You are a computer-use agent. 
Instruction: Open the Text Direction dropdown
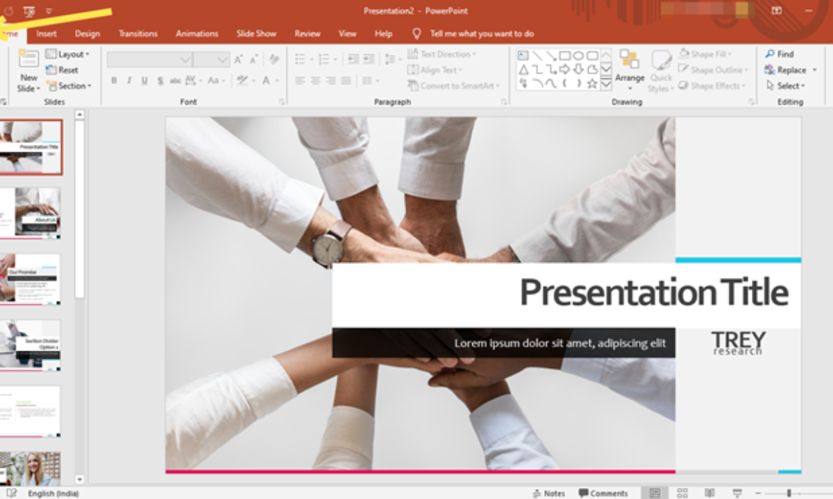click(442, 54)
